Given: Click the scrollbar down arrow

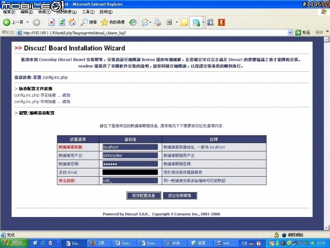Looking at the screenshot, I should point(326,228).
